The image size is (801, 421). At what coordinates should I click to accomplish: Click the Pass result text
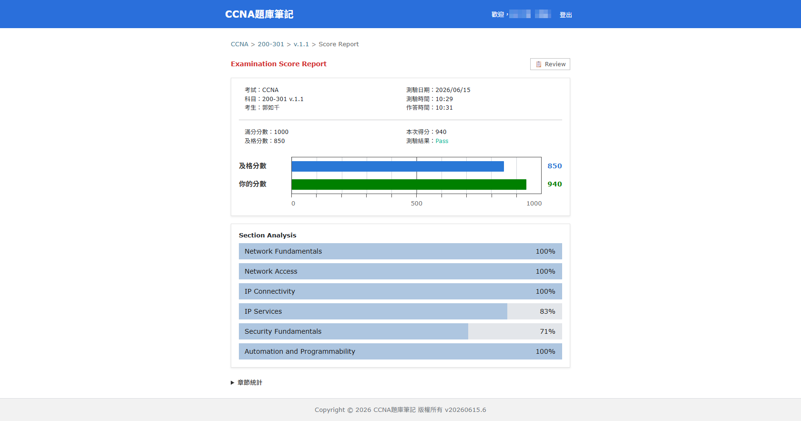pos(442,141)
